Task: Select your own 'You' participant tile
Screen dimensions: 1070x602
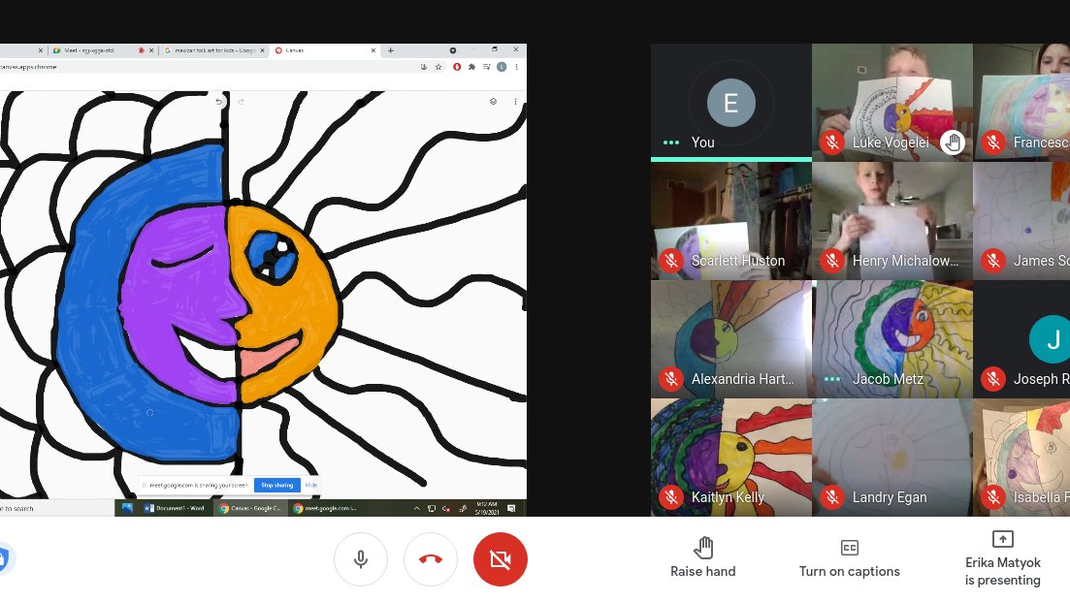Action: (x=730, y=102)
